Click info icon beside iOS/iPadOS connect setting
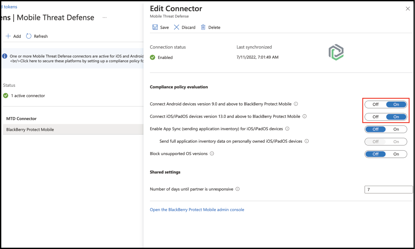The image size is (415, 249). click(305, 116)
